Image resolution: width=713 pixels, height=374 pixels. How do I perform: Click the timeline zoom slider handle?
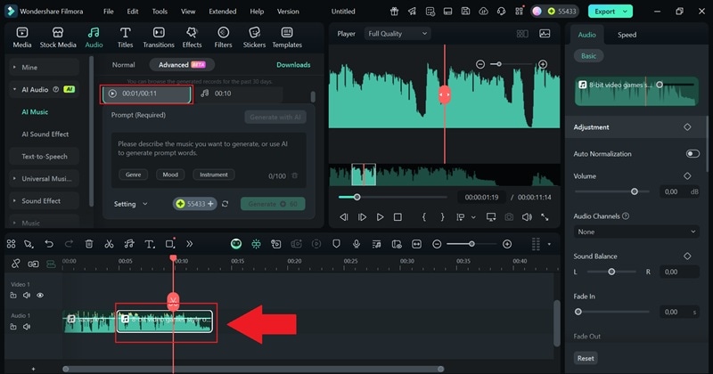472,244
